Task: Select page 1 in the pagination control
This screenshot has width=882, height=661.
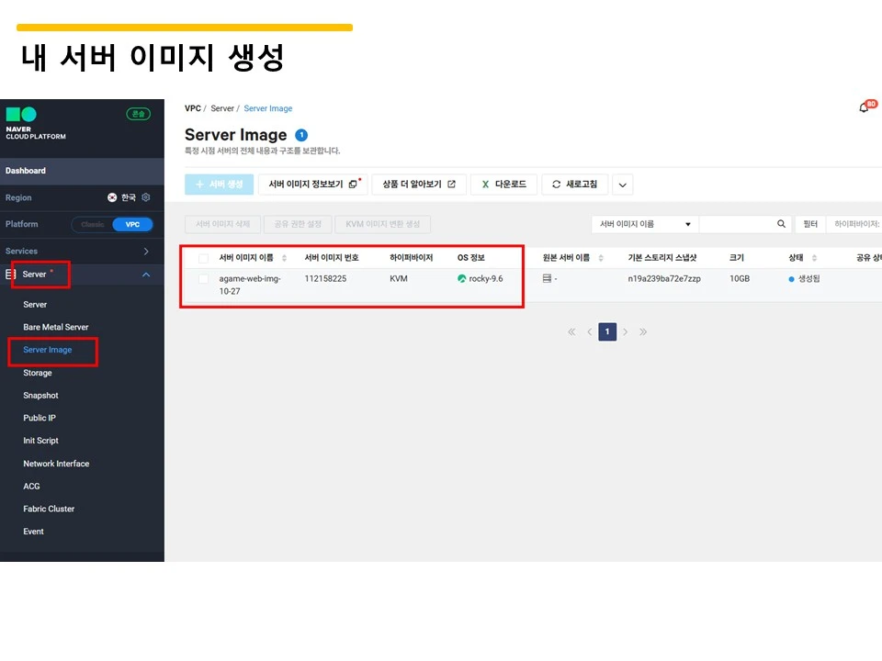Action: pyautogui.click(x=607, y=331)
